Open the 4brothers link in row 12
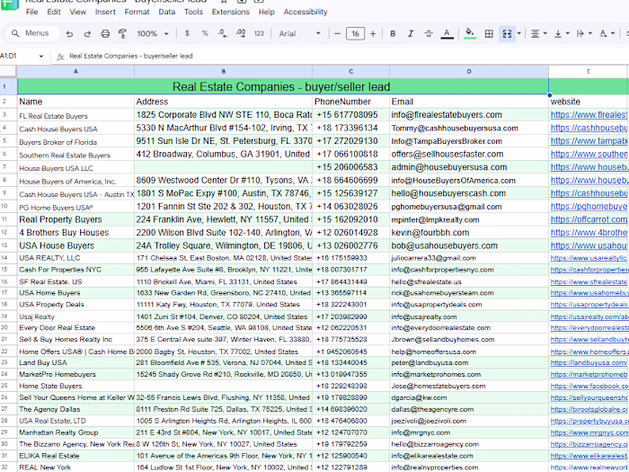Image resolution: width=629 pixels, height=472 pixels. (589, 232)
